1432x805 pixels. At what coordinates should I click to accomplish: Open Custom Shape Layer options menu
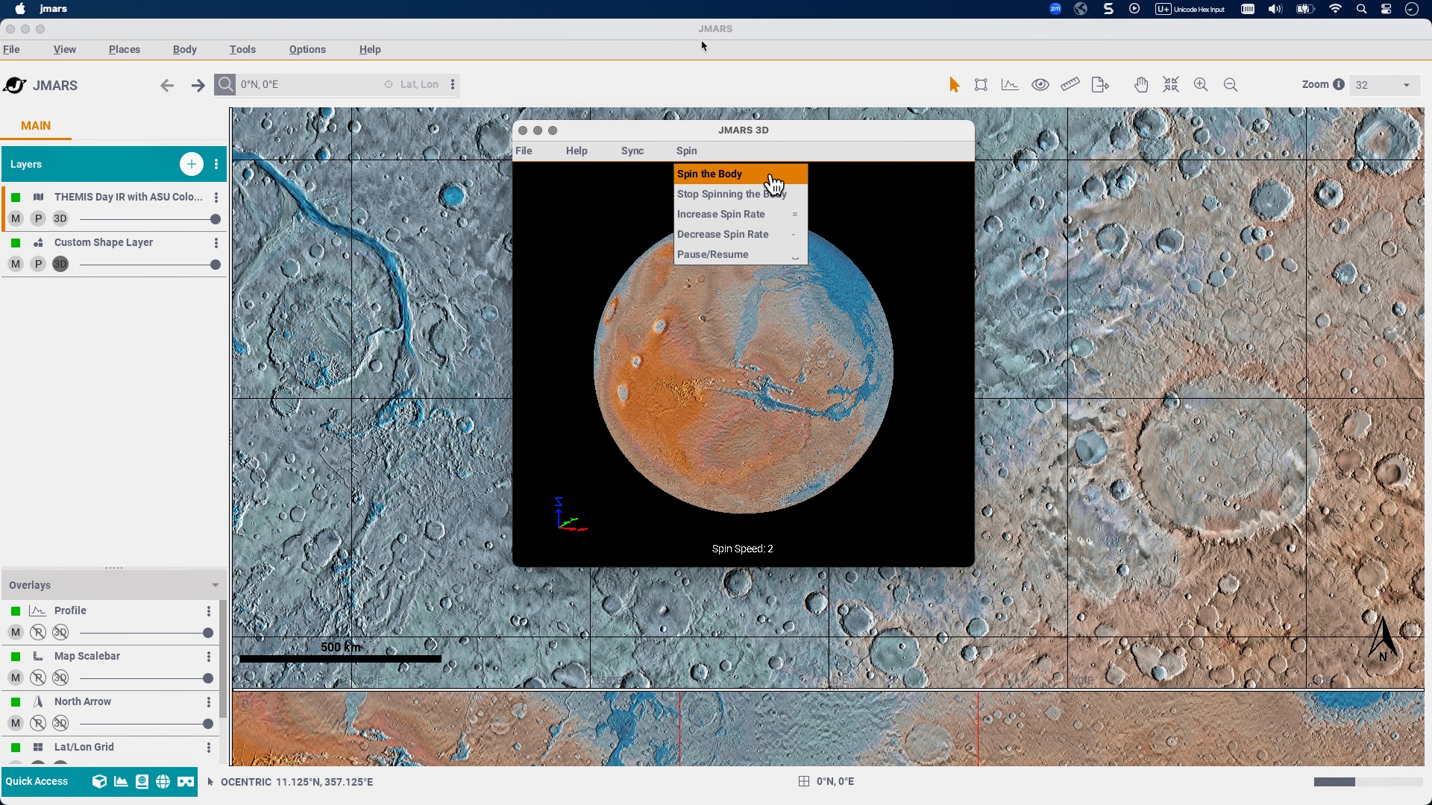point(216,243)
